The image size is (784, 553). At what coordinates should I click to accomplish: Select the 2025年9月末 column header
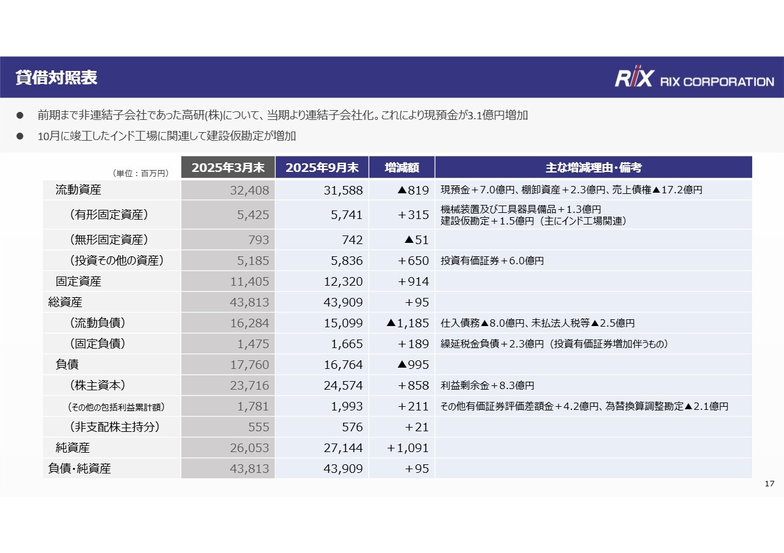coord(322,168)
